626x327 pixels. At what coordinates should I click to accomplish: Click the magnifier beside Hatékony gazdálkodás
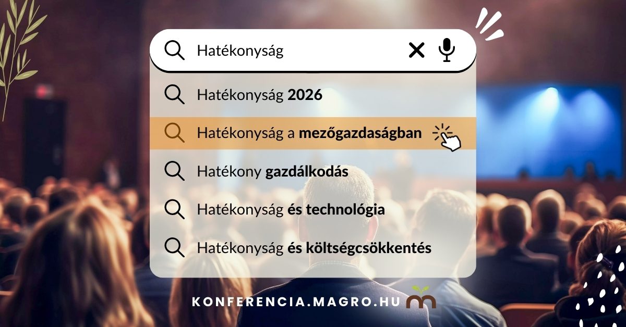[x=174, y=171]
